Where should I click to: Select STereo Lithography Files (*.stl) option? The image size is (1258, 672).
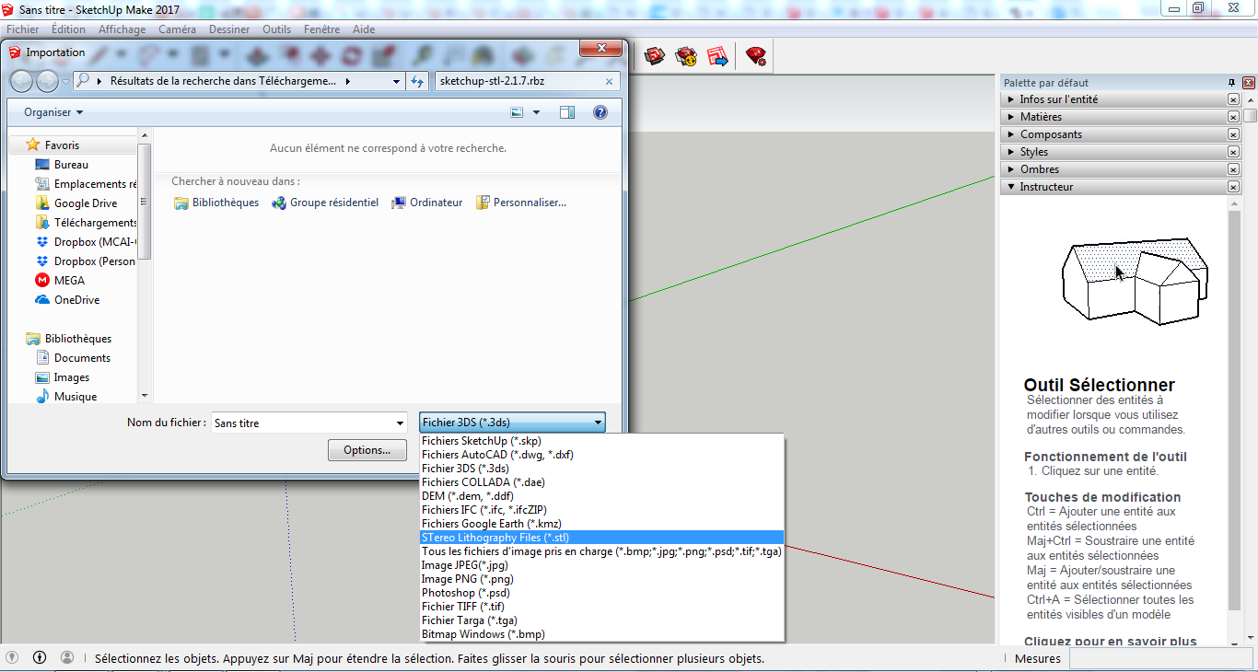pyautogui.click(x=601, y=538)
